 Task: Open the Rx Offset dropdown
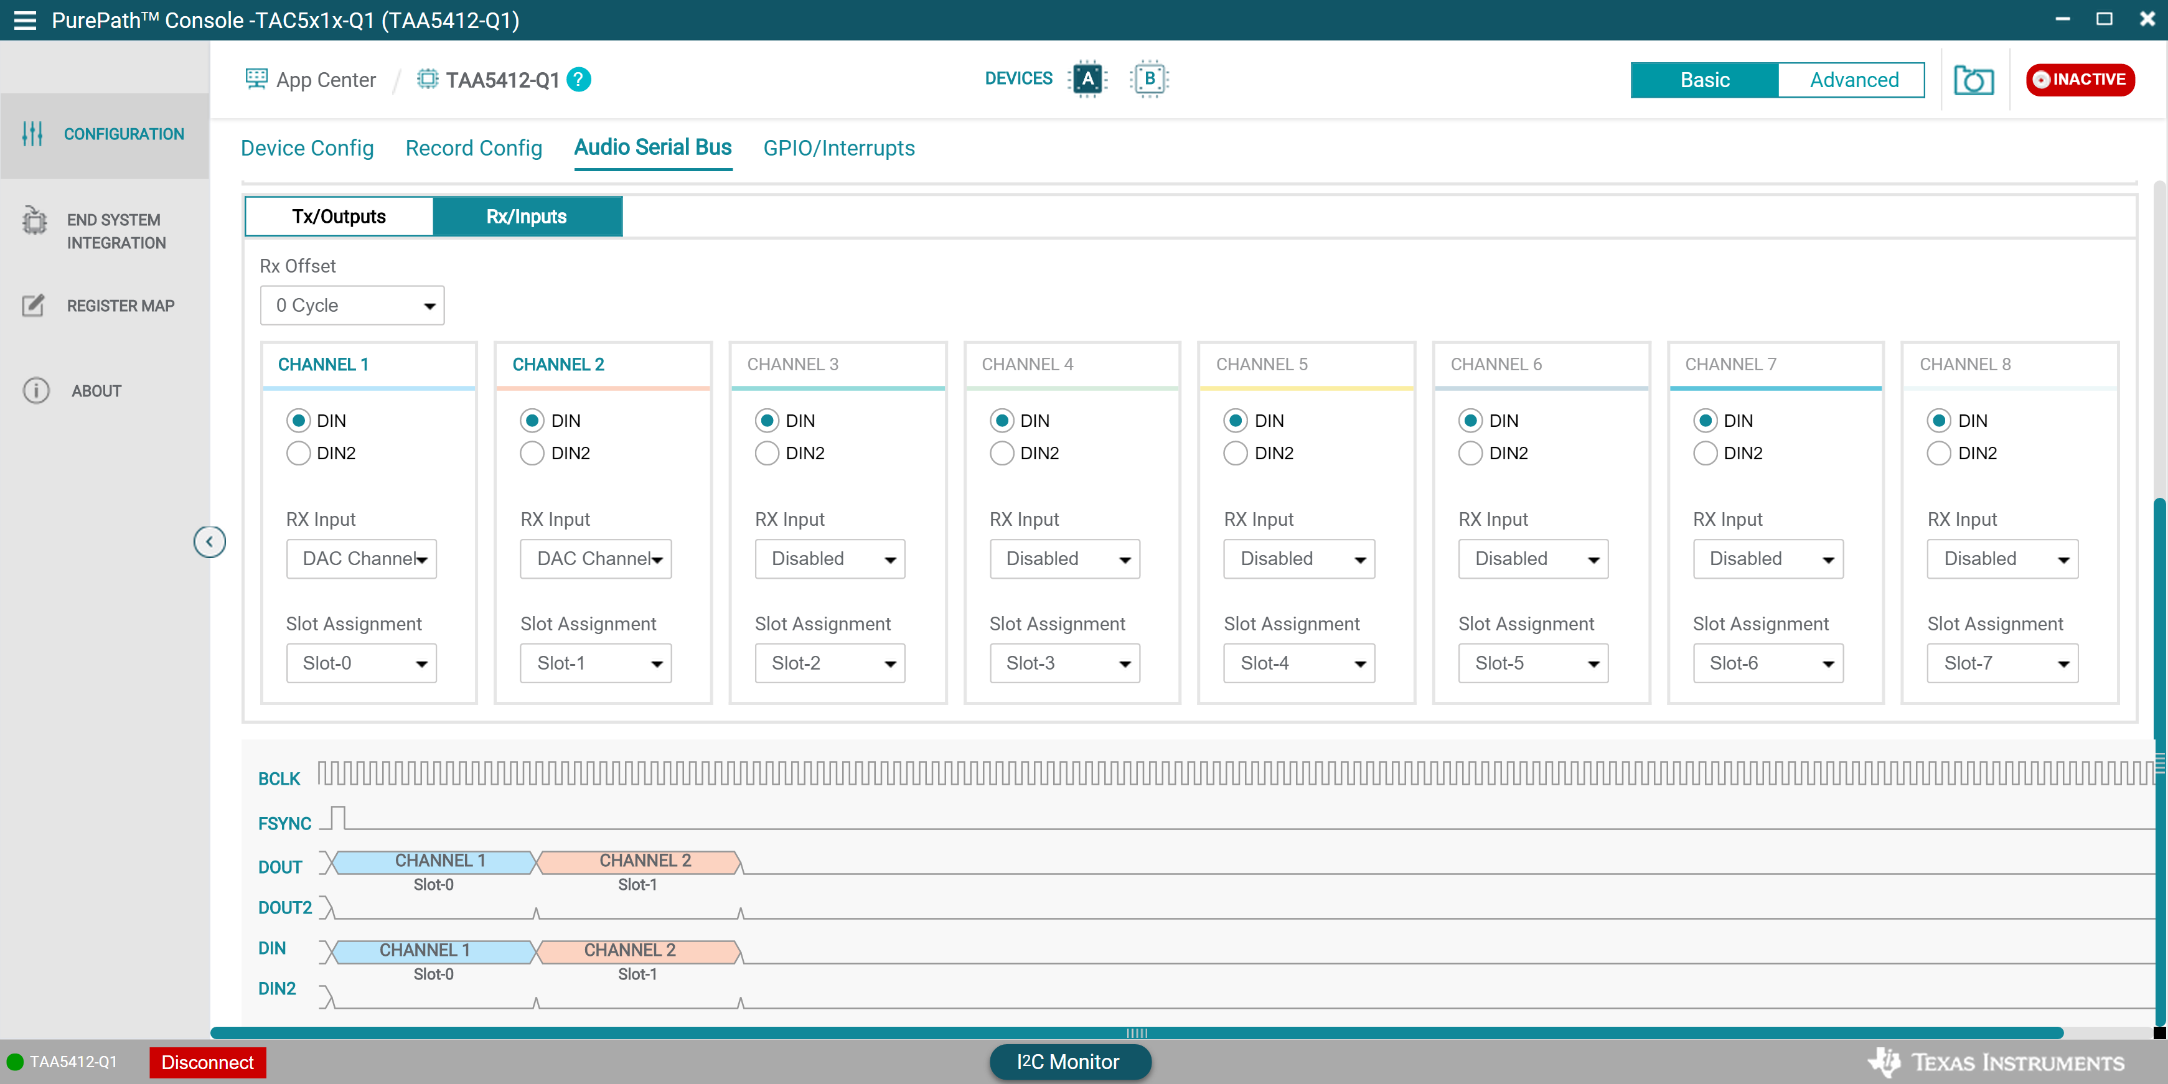353,306
